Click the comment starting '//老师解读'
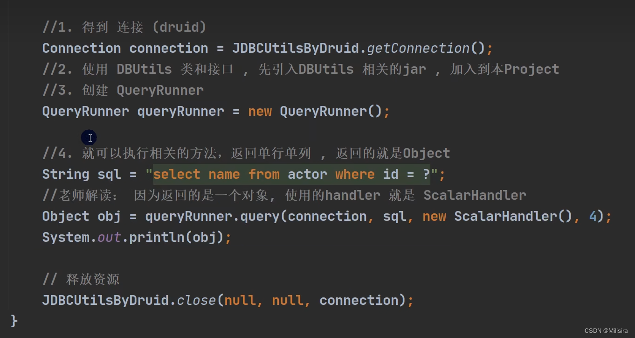The width and height of the screenshot is (635, 338). coord(284,195)
